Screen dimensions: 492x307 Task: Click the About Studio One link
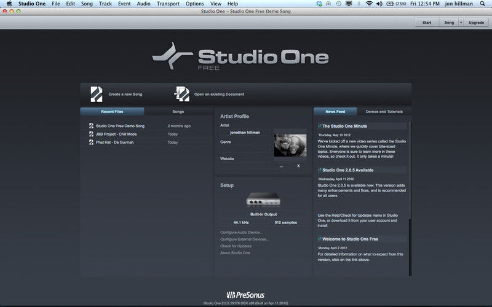click(235, 253)
